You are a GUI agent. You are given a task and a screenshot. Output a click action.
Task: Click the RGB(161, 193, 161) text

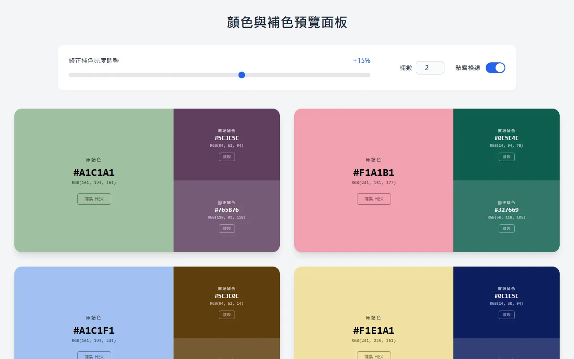[x=94, y=183]
